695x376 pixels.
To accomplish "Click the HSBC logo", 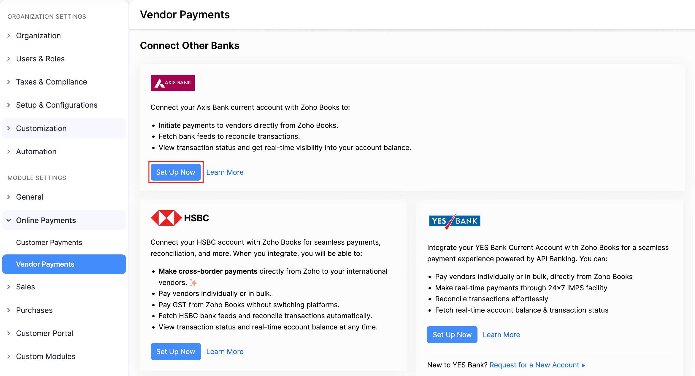I will pyautogui.click(x=180, y=217).
